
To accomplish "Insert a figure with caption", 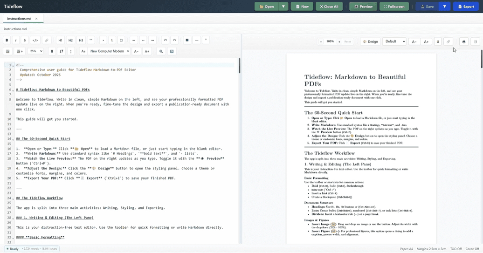I will pyautogui.click(x=20, y=51).
